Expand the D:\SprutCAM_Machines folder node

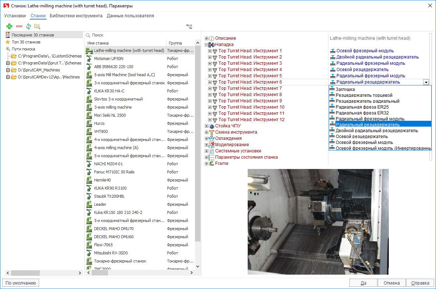[8, 70]
